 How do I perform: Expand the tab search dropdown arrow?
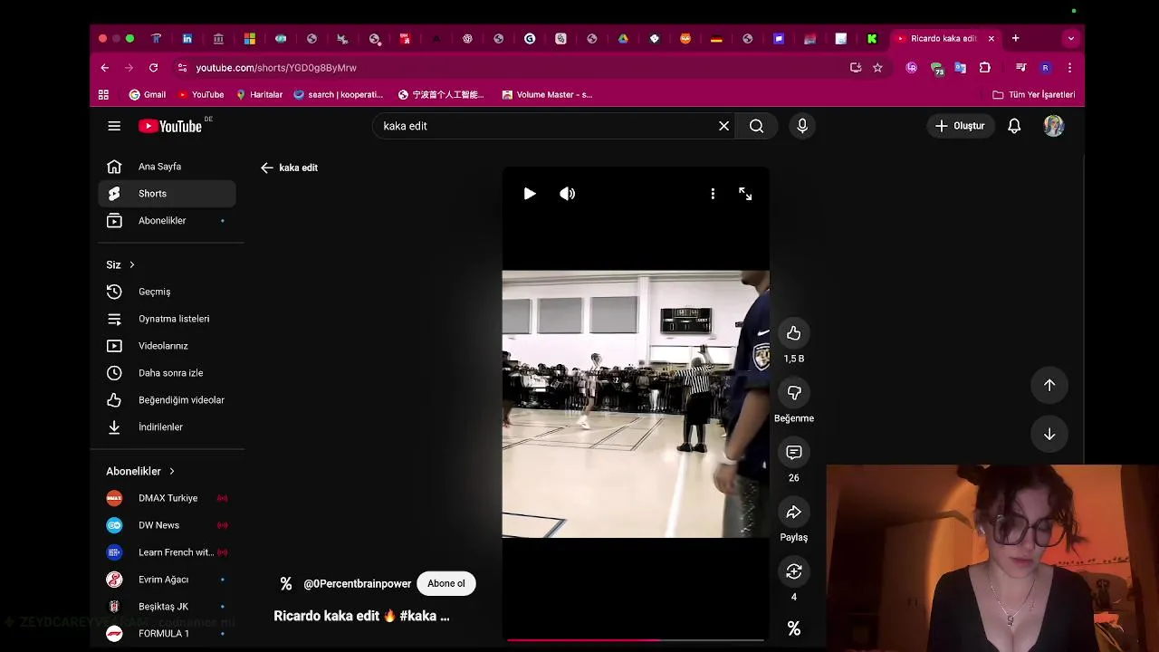pyautogui.click(x=1071, y=39)
